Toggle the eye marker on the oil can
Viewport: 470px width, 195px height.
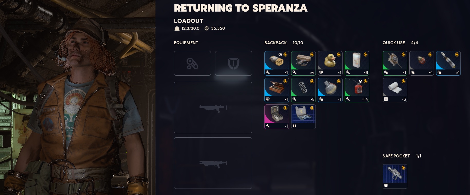pos(361,81)
